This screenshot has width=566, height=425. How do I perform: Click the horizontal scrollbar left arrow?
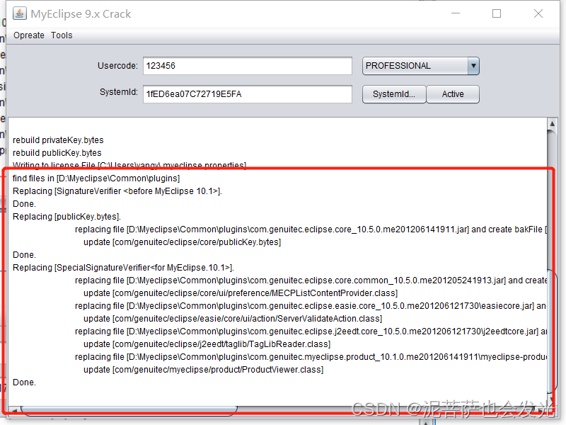14,410
